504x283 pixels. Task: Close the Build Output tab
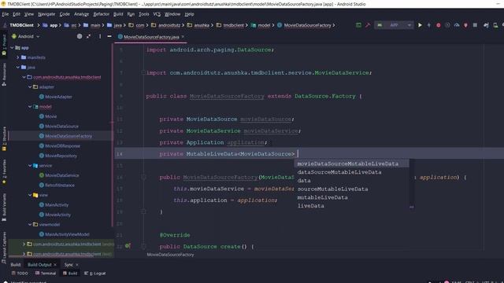55,265
